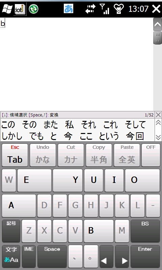Switch character mode with 文字 あAa key

(11, 256)
